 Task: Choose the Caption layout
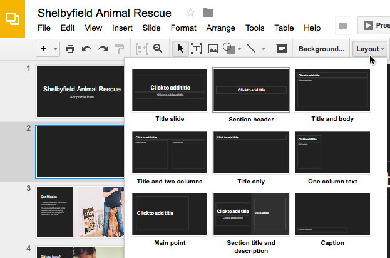point(332,214)
